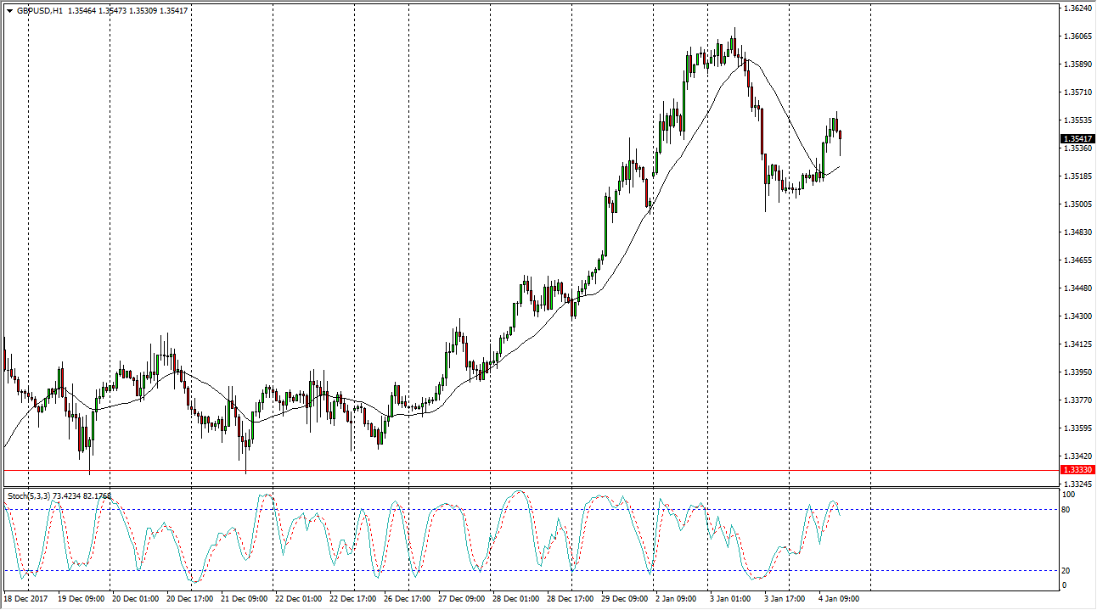Click the 100 level on stochastic scale
The width and height of the screenshot is (1097, 610).
click(1069, 494)
